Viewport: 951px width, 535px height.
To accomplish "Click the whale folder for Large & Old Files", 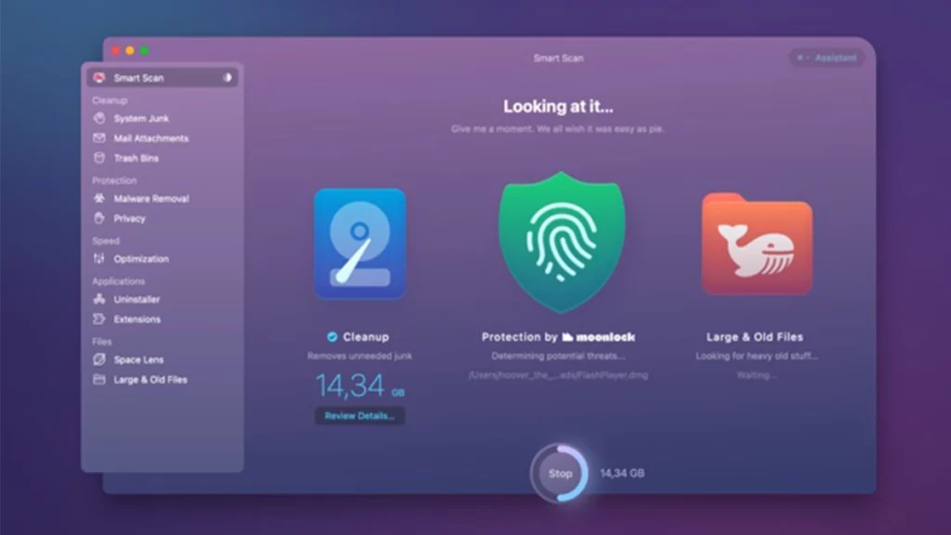I will (757, 243).
